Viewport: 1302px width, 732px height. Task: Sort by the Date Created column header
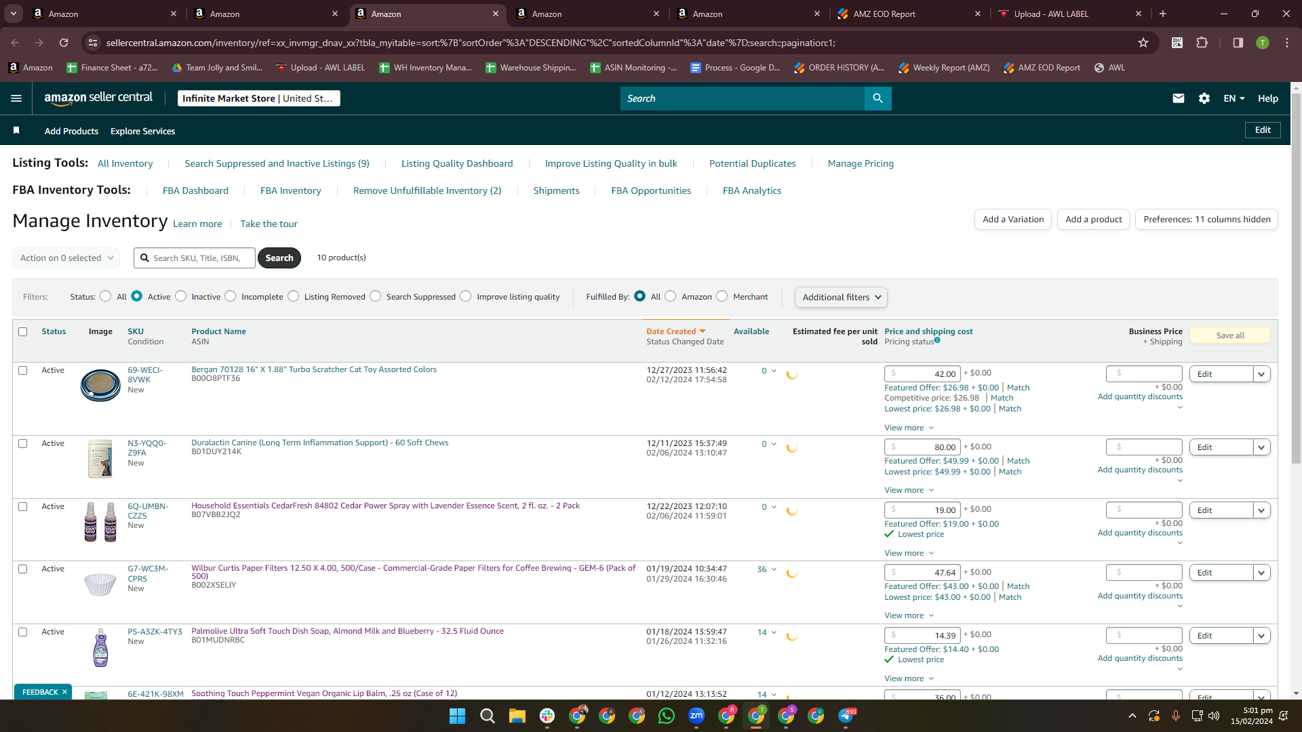[676, 331]
